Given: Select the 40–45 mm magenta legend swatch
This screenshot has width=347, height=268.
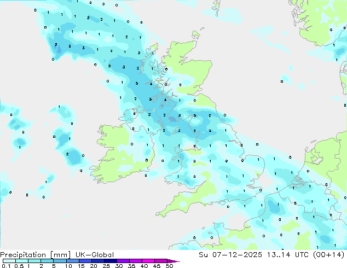Looking at the screenshot, I should click(148, 261).
